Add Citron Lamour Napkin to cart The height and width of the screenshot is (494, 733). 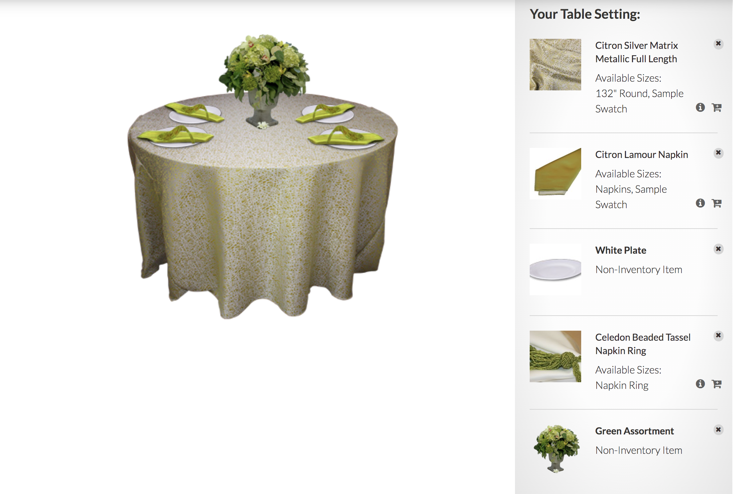717,203
